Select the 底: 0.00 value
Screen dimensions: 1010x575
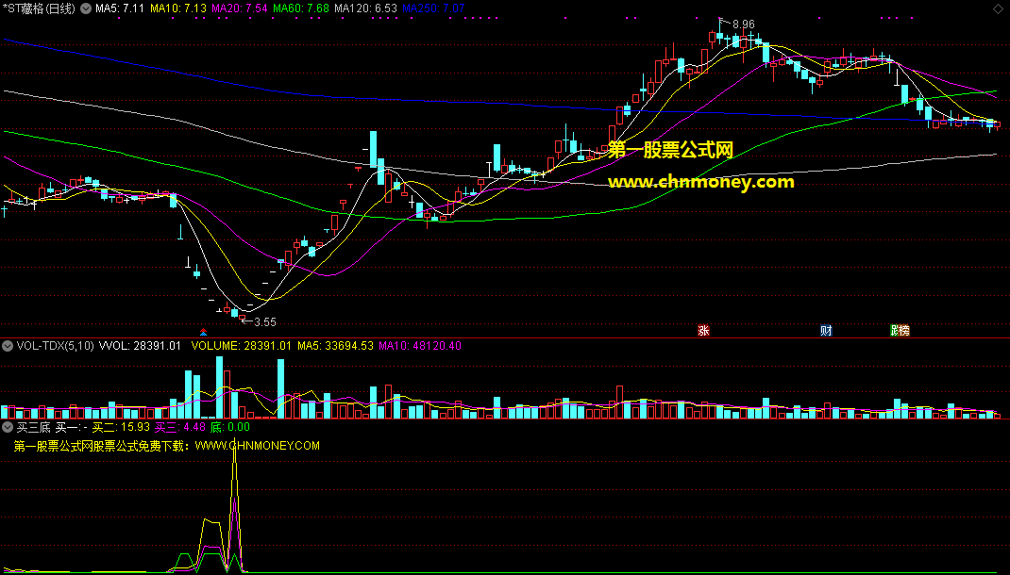[230, 427]
